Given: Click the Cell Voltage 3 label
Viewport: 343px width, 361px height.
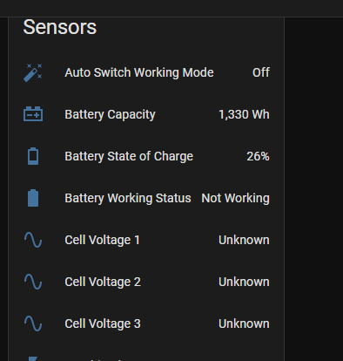Looking at the screenshot, I should 103,324.
